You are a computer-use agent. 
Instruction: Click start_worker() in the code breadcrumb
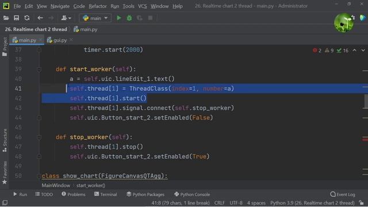tap(91, 185)
